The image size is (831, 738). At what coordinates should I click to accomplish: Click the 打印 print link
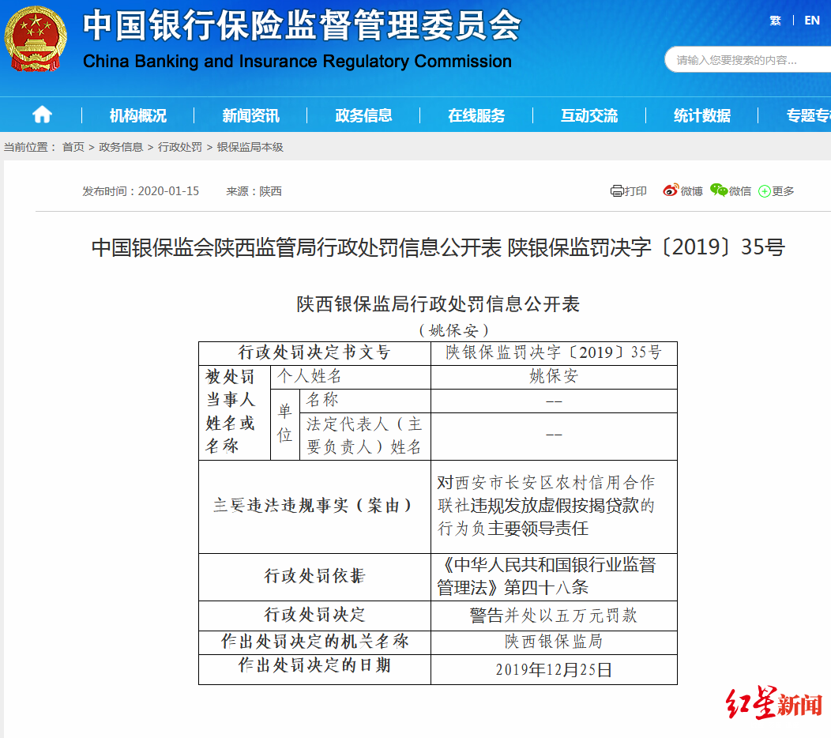point(635,191)
